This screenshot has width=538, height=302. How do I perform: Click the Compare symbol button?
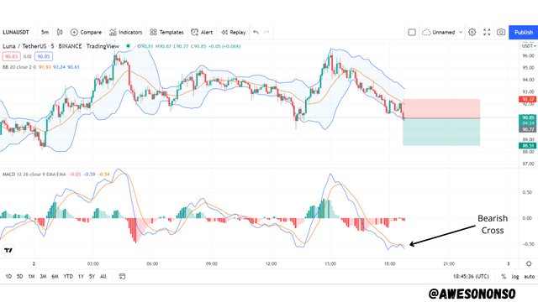pyautogui.click(x=86, y=32)
